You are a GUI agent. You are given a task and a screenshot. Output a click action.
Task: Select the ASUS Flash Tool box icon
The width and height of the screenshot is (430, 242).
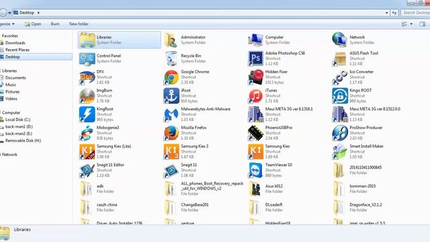coord(340,58)
